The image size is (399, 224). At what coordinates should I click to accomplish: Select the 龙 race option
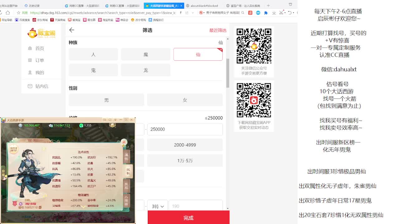tap(146, 70)
